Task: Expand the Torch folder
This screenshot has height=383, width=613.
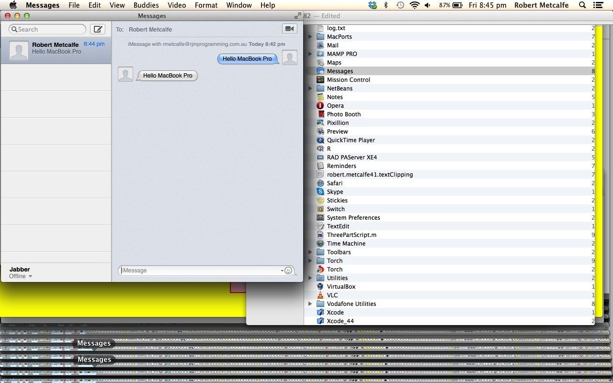Action: (x=310, y=260)
